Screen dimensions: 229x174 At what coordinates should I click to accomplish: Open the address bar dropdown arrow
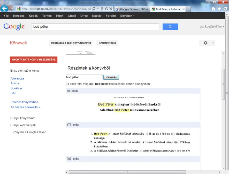(98, 9)
